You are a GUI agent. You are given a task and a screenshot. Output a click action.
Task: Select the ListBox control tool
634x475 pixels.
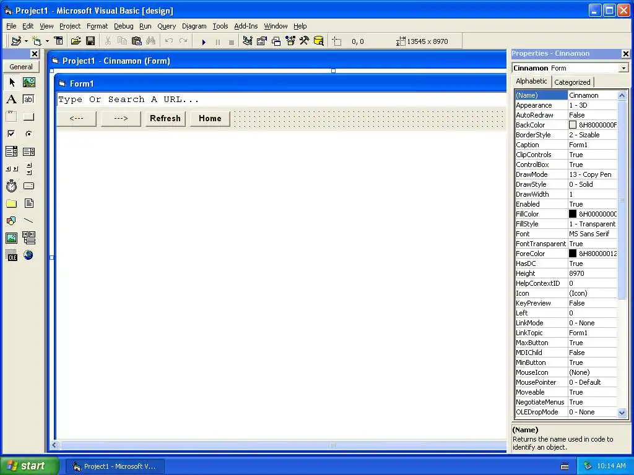tap(28, 152)
